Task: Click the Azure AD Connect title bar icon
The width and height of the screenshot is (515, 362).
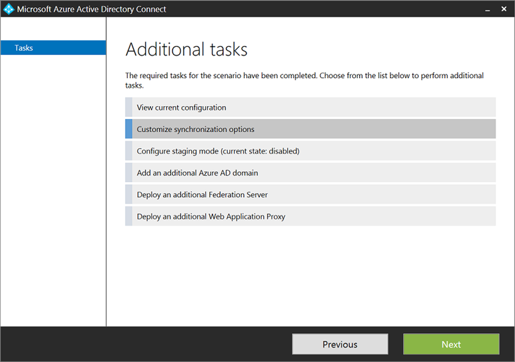Action: pyautogui.click(x=9, y=9)
